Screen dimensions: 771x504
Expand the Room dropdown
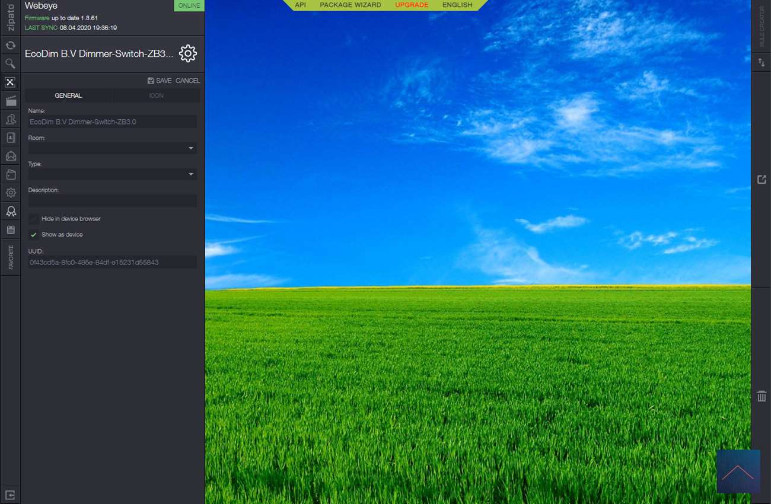pos(112,148)
